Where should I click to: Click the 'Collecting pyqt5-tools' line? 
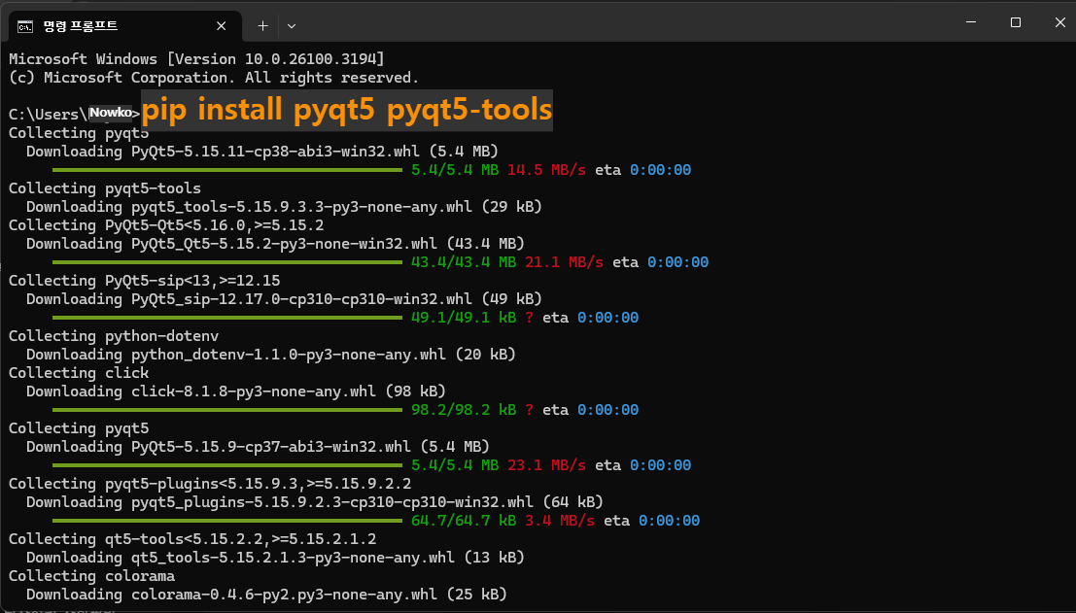105,187
